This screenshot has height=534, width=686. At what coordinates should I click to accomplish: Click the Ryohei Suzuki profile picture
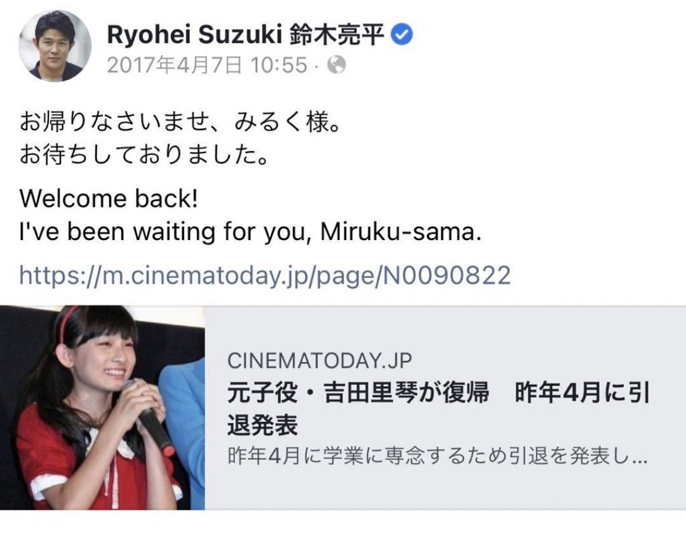click(x=55, y=45)
